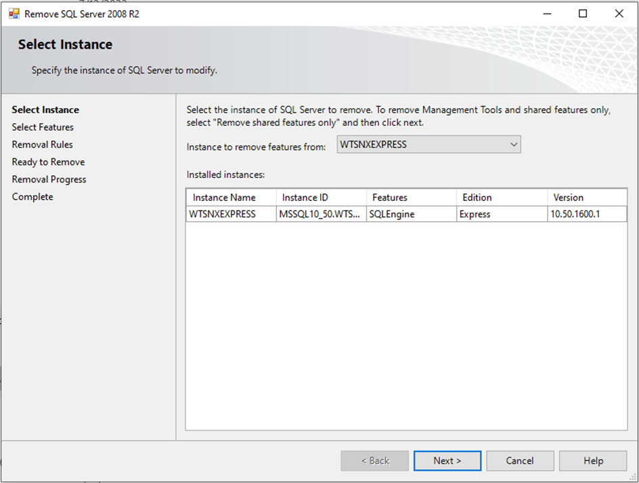The height and width of the screenshot is (483, 639).
Task: Go to the Select Features step
Action: coord(43,127)
